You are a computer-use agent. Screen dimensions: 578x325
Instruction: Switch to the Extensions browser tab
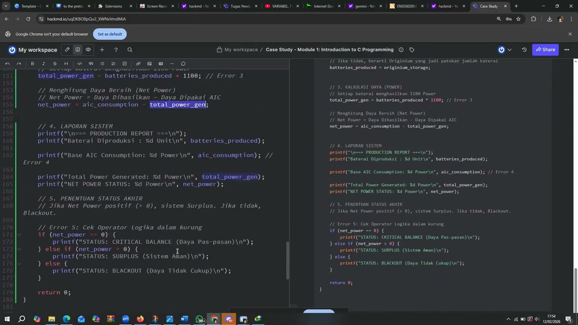pos(113,6)
